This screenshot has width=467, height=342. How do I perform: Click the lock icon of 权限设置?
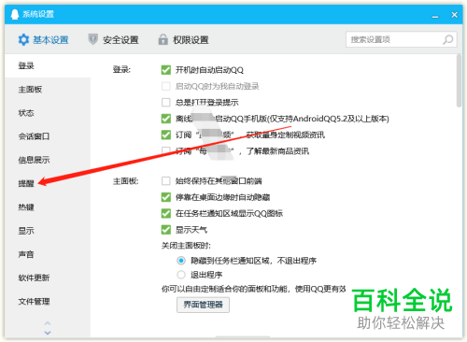(x=163, y=39)
